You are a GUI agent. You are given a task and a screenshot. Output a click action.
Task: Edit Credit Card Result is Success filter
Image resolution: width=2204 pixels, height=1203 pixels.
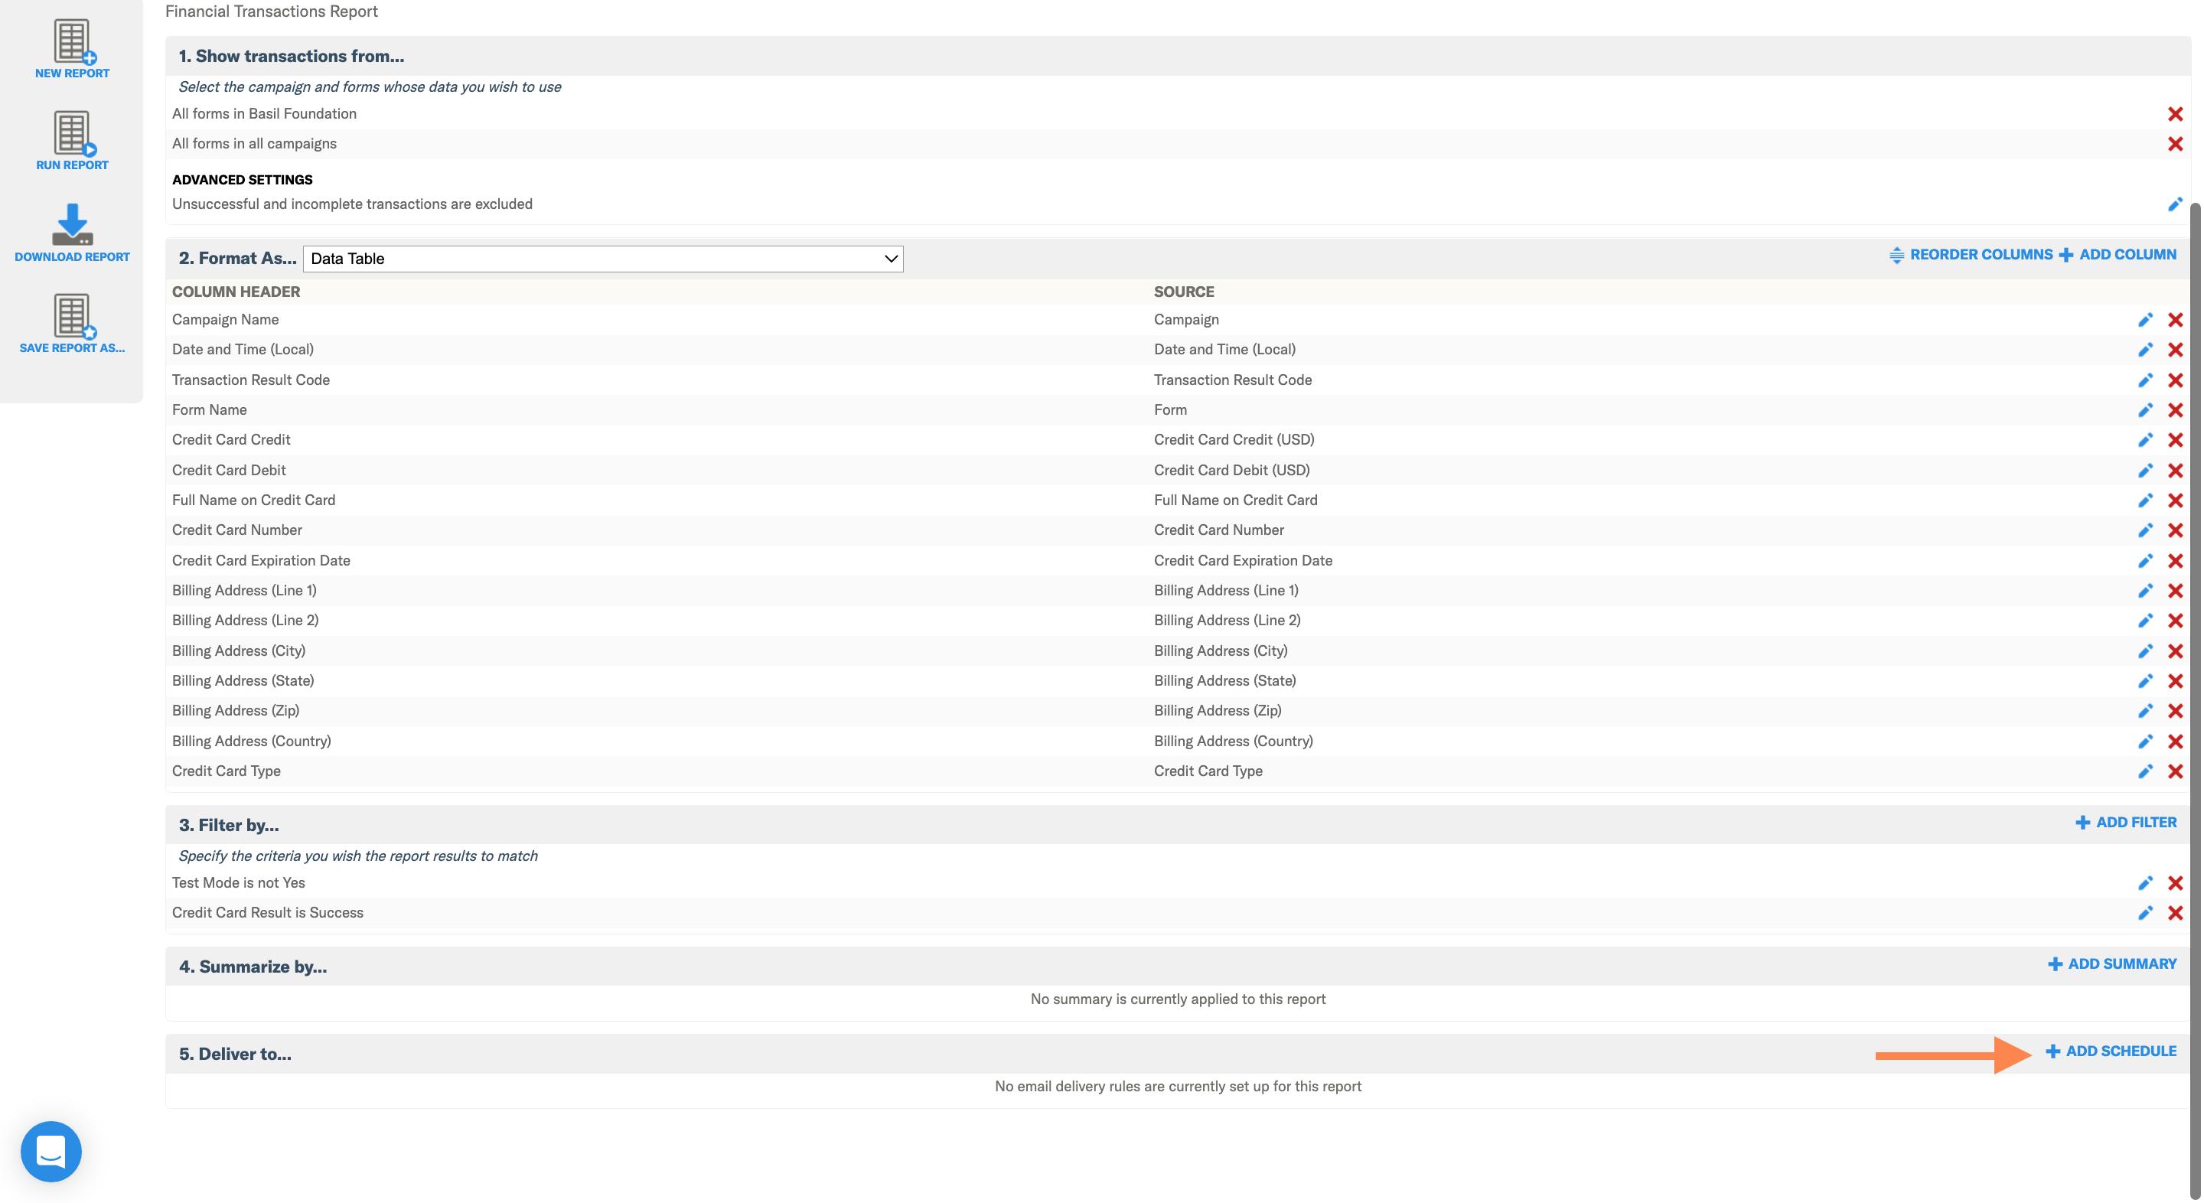click(2145, 913)
